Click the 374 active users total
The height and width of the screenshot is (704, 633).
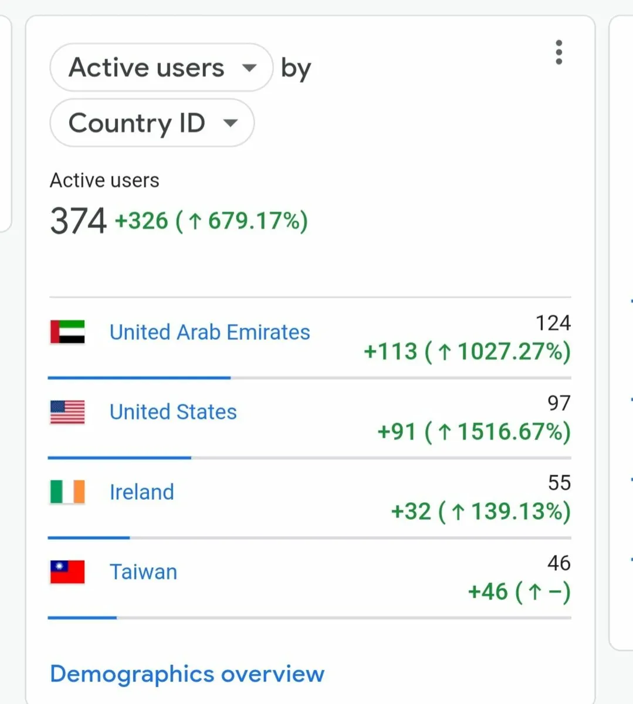tap(78, 221)
